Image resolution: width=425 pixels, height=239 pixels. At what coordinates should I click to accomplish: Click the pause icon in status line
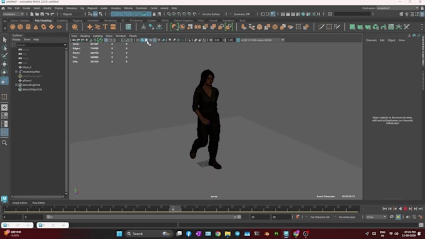pos(319,14)
